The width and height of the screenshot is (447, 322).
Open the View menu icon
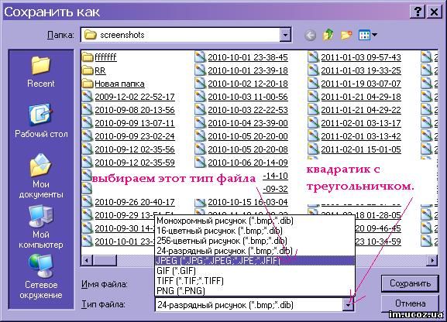367,35
